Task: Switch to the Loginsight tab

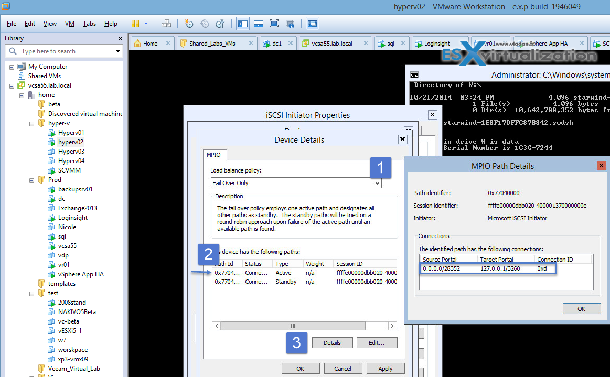Action: click(x=437, y=44)
